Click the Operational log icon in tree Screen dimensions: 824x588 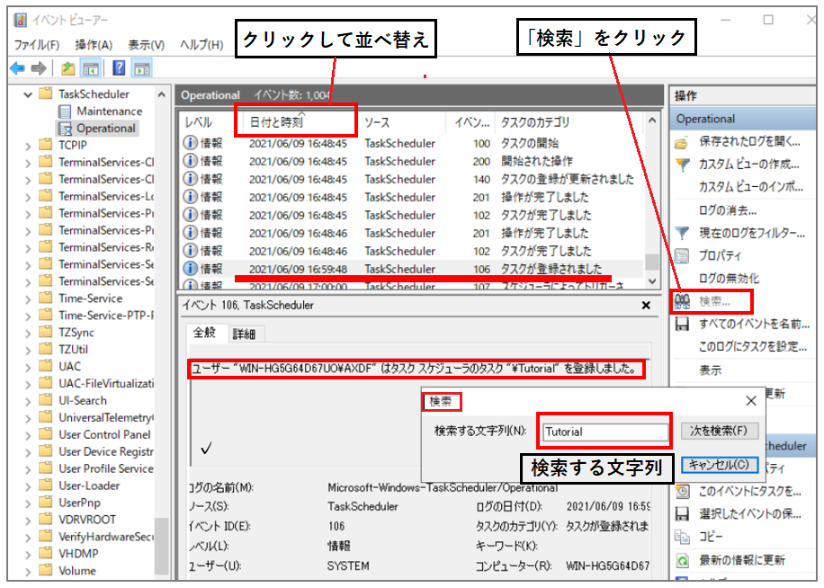coord(65,129)
